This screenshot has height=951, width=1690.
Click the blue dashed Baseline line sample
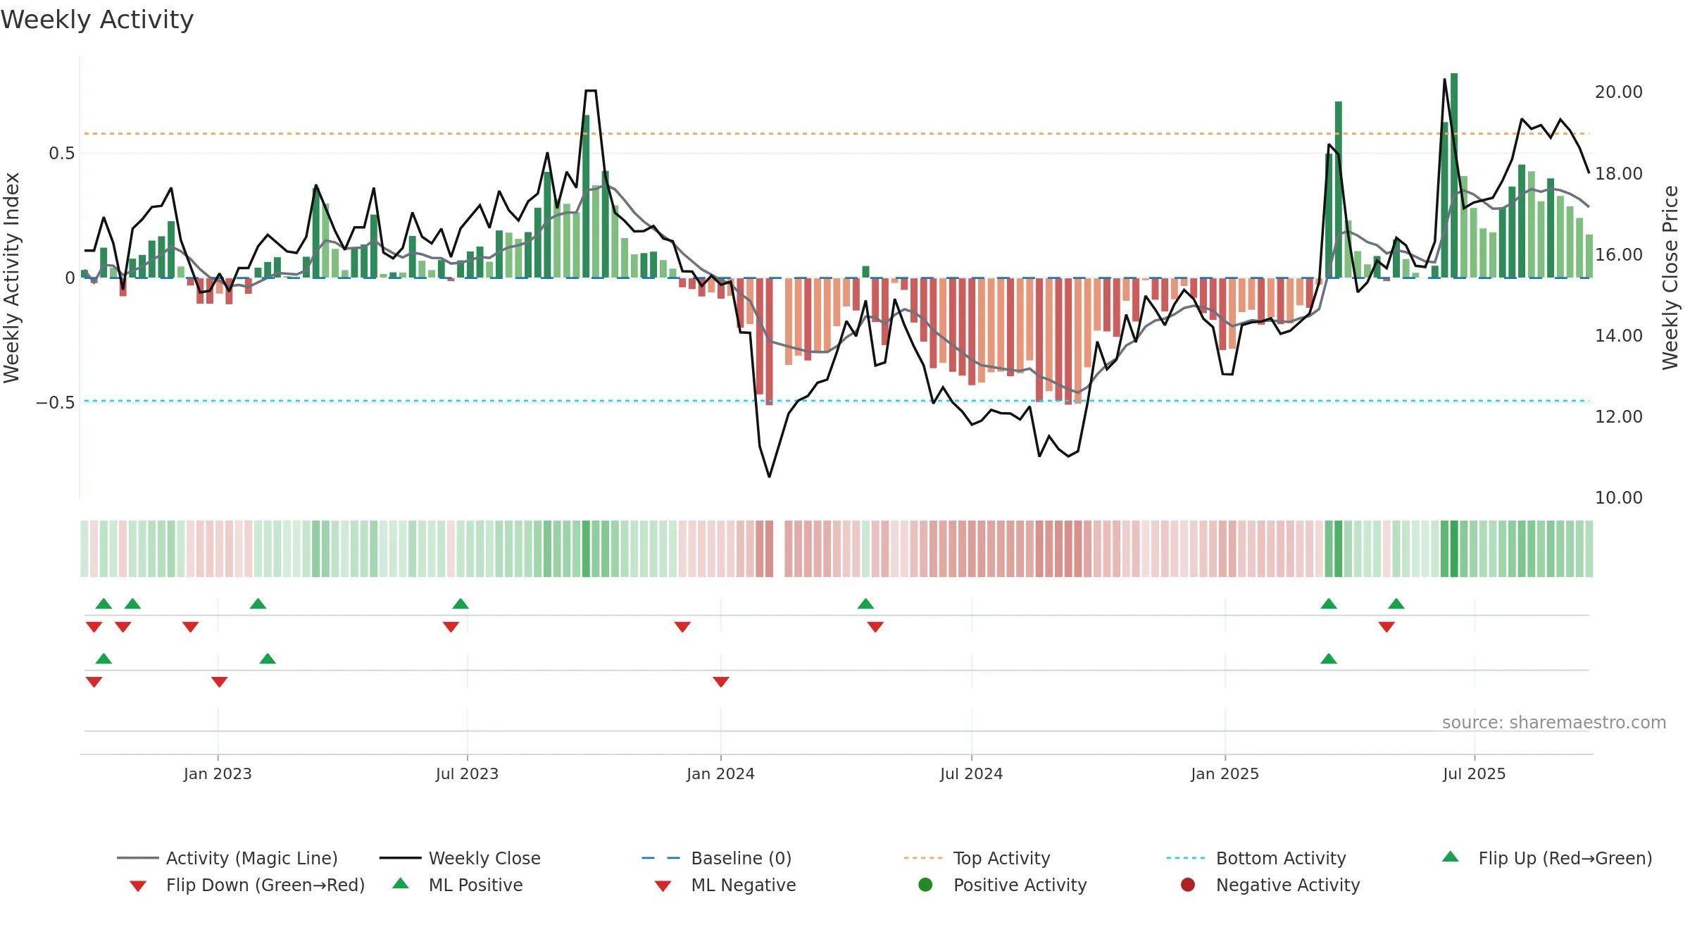point(661,858)
